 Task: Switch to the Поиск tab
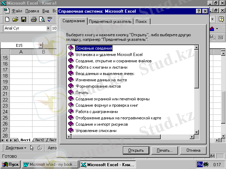141,21
